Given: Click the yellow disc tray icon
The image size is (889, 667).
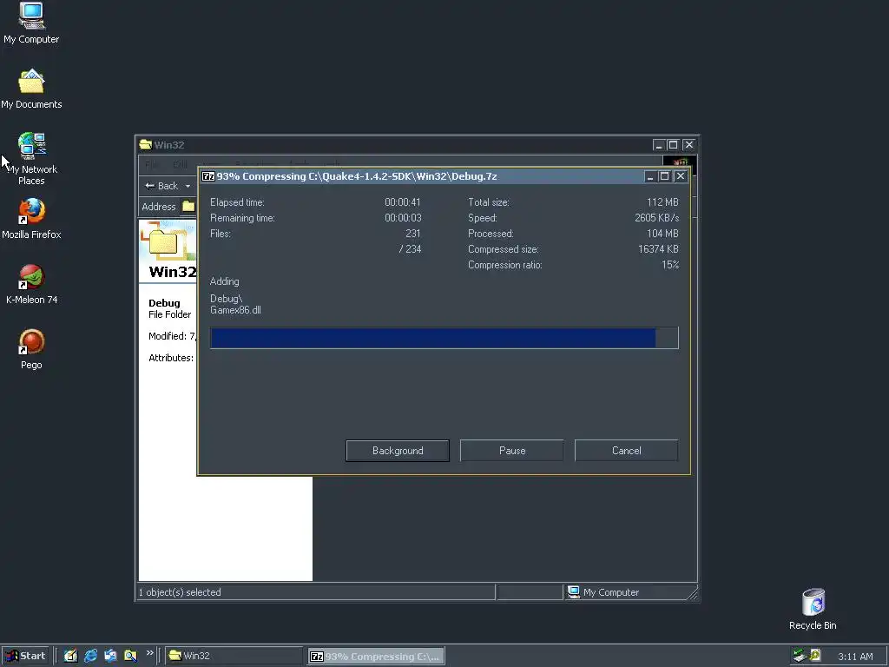Looking at the screenshot, I should [x=815, y=656].
